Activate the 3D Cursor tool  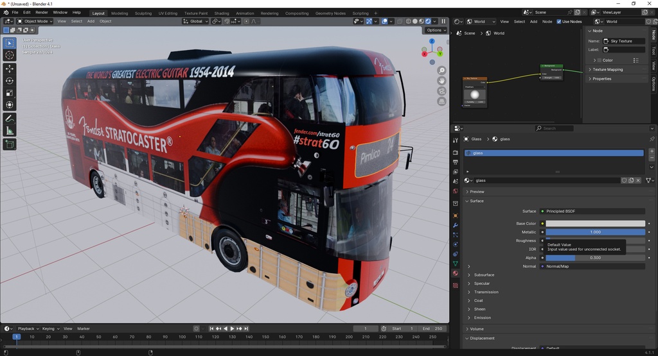pos(10,55)
